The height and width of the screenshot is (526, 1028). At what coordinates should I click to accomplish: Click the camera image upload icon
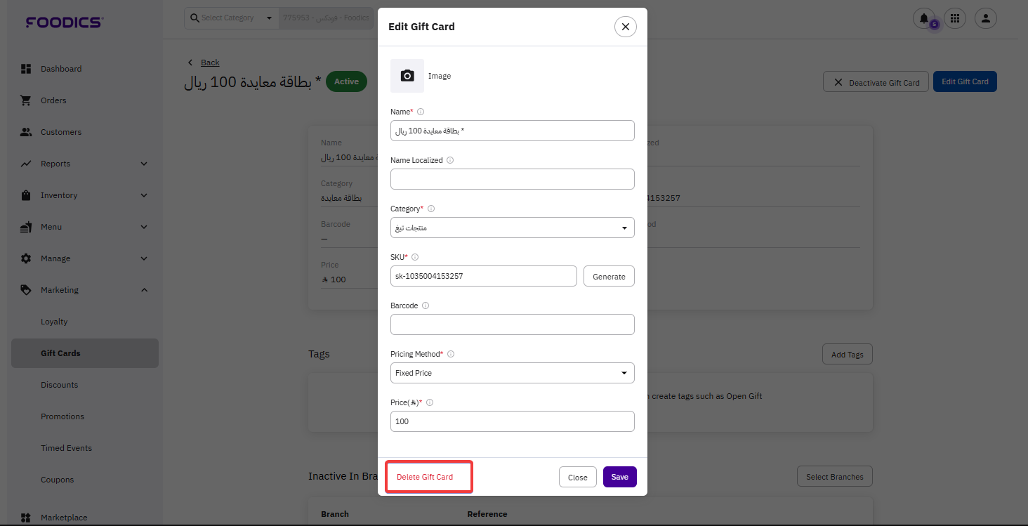(x=407, y=76)
